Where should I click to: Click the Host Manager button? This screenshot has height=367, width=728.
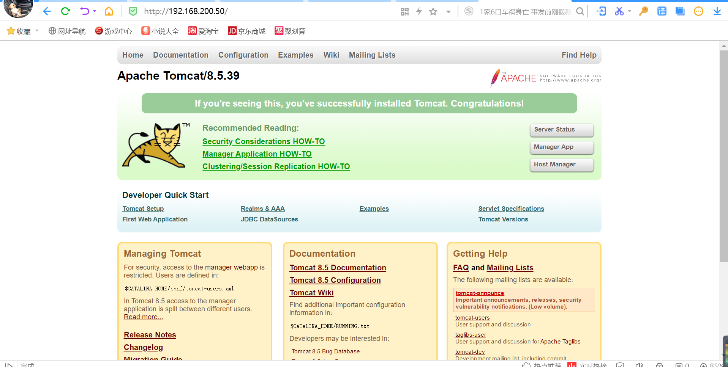pyautogui.click(x=562, y=165)
